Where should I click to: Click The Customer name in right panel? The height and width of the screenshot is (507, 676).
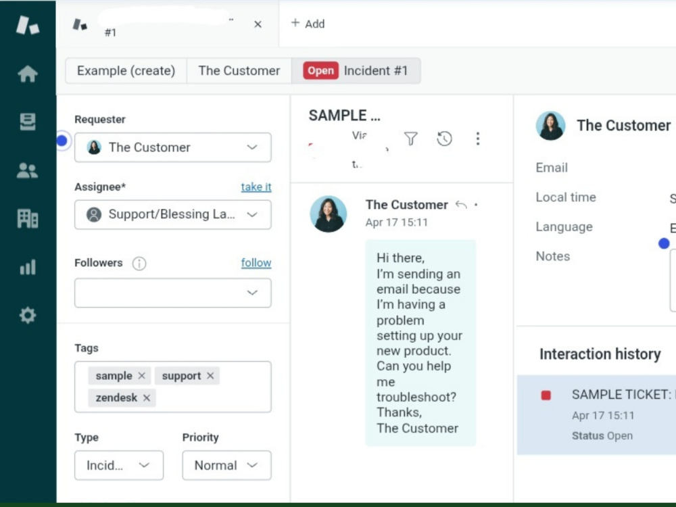coord(624,126)
